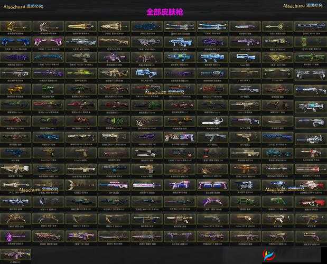Screen dimensions: 327x264
Task: Select the golden bow skin in the first grid cell
Action: 16,26
